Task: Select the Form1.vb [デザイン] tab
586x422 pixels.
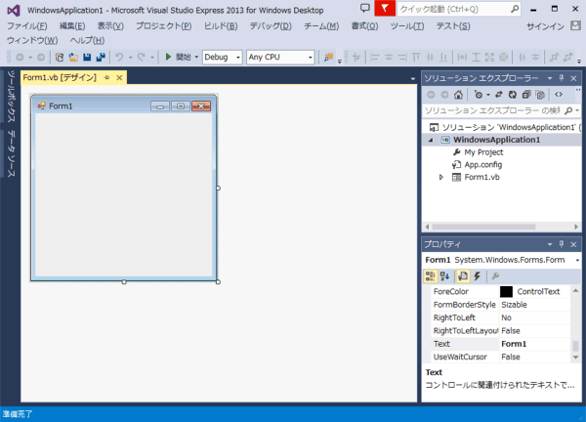Action: 60,78
